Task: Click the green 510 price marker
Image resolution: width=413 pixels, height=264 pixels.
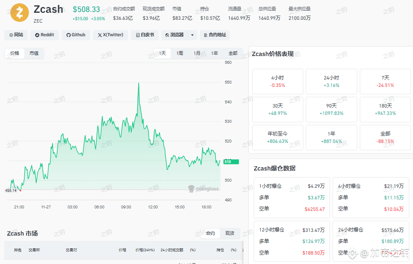Action: point(231,162)
